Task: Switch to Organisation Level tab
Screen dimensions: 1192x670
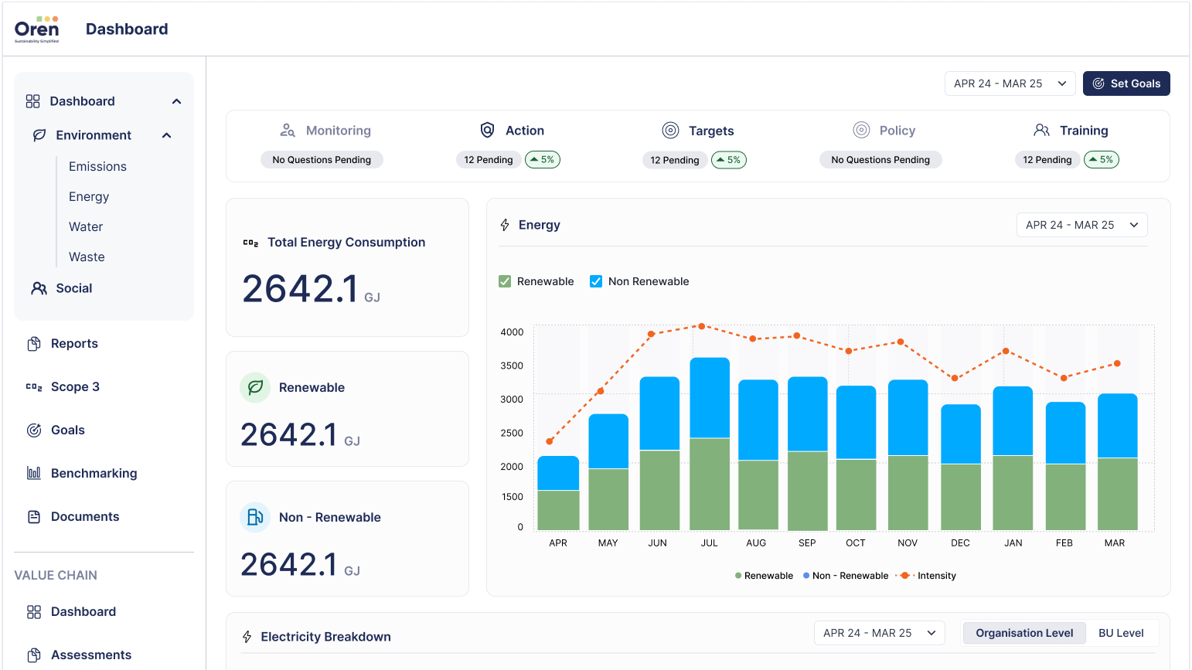Action: [x=1024, y=633]
